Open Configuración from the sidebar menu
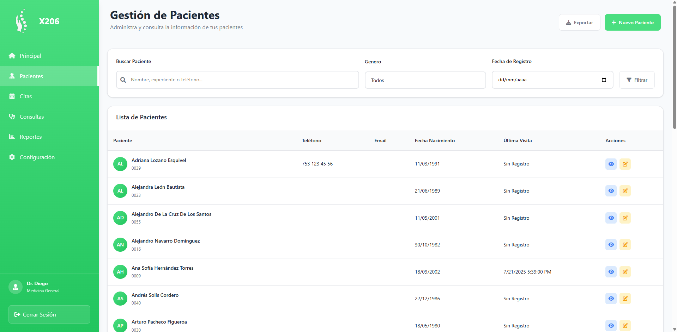The image size is (677, 332). point(37,157)
